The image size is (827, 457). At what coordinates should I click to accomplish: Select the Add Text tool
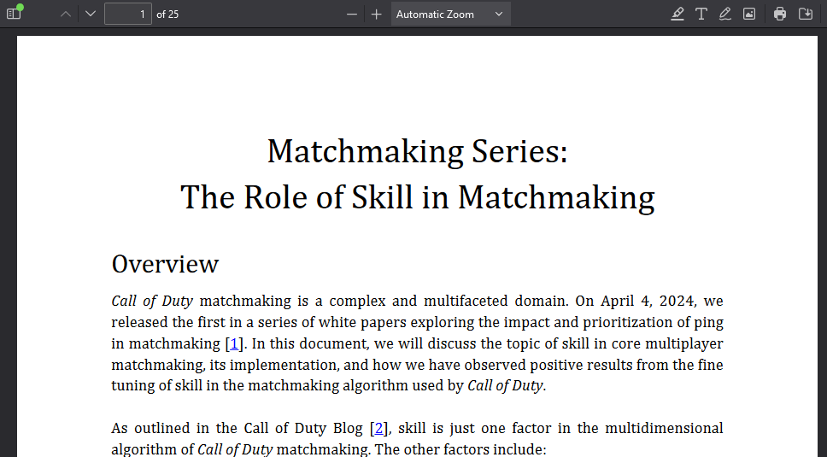coord(701,14)
